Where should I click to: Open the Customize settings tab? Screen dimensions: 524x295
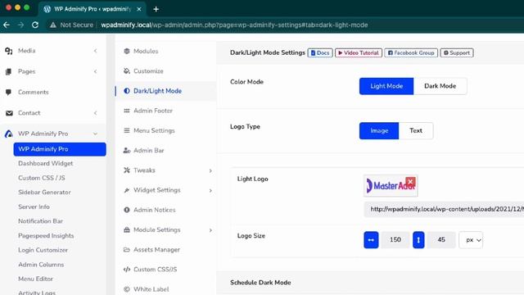click(165, 71)
